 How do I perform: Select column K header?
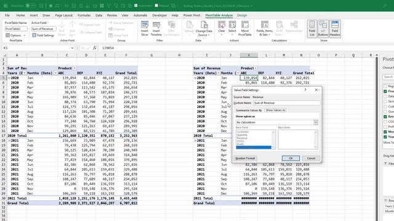pyautogui.click(x=249, y=55)
